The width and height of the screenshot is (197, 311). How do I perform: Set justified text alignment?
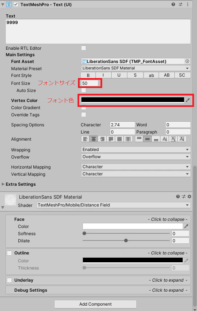pyautogui.click(x=111, y=139)
